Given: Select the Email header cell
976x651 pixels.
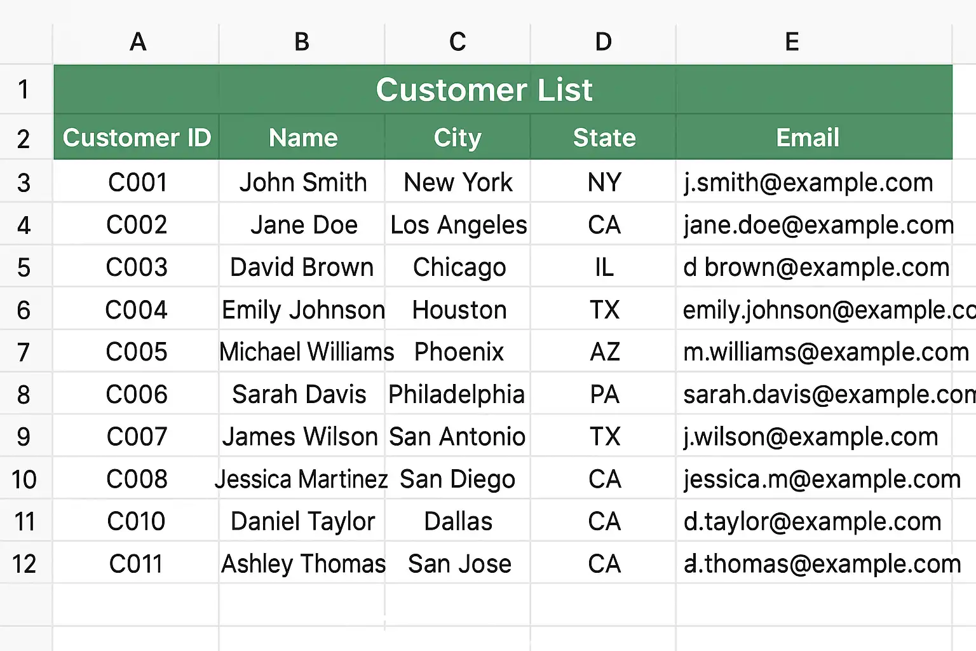Looking at the screenshot, I should point(808,138).
